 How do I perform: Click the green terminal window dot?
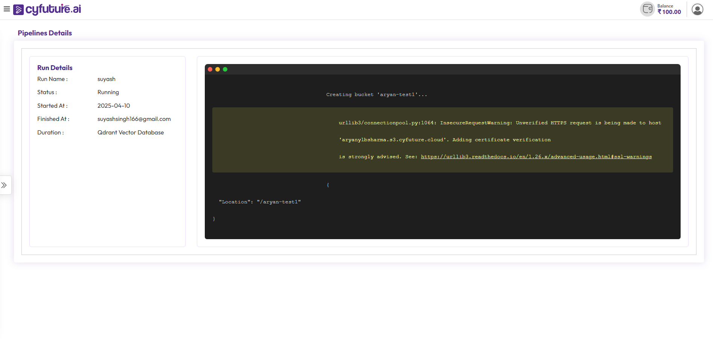point(225,69)
